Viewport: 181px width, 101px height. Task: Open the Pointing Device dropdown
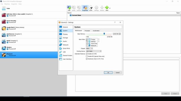tap(94, 51)
